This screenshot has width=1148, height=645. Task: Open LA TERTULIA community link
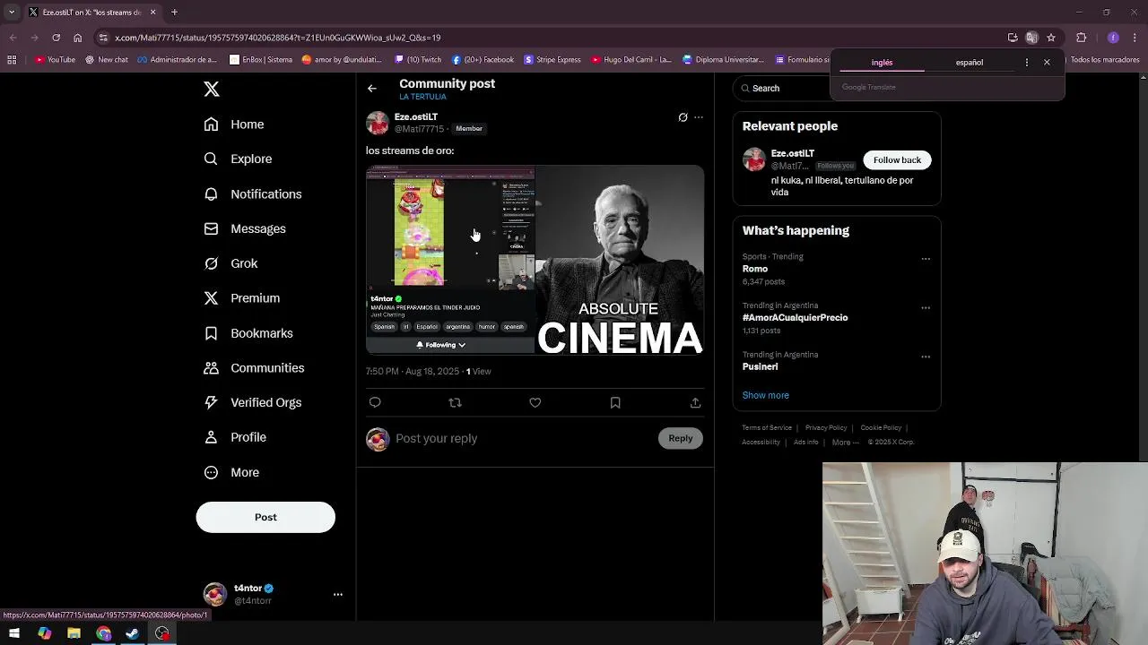pos(422,97)
